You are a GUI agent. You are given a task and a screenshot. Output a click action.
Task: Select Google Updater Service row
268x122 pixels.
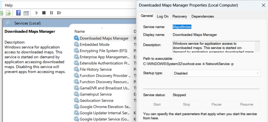(105, 119)
